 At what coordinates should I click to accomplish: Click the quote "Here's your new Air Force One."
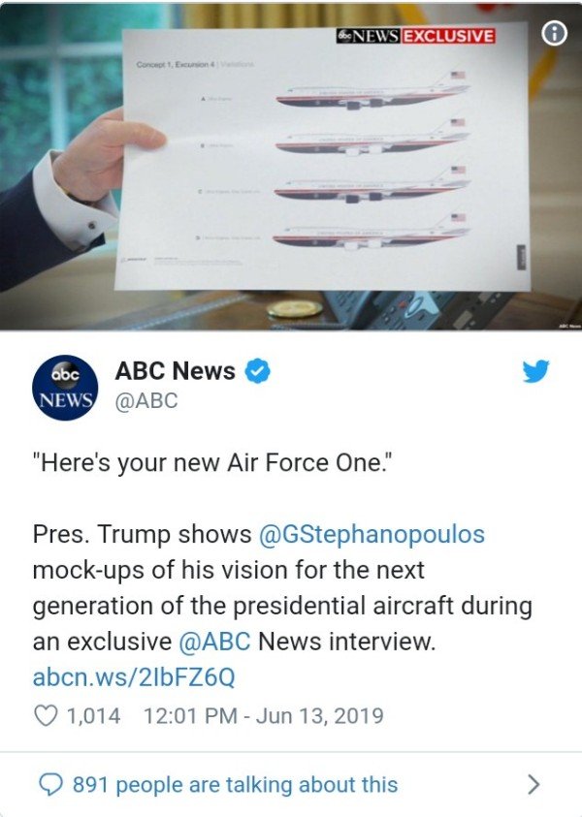[x=212, y=462]
